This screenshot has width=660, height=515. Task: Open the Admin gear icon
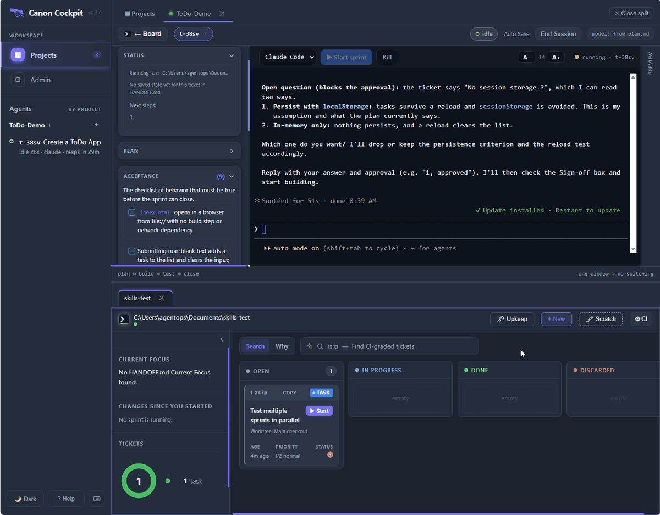(18, 80)
